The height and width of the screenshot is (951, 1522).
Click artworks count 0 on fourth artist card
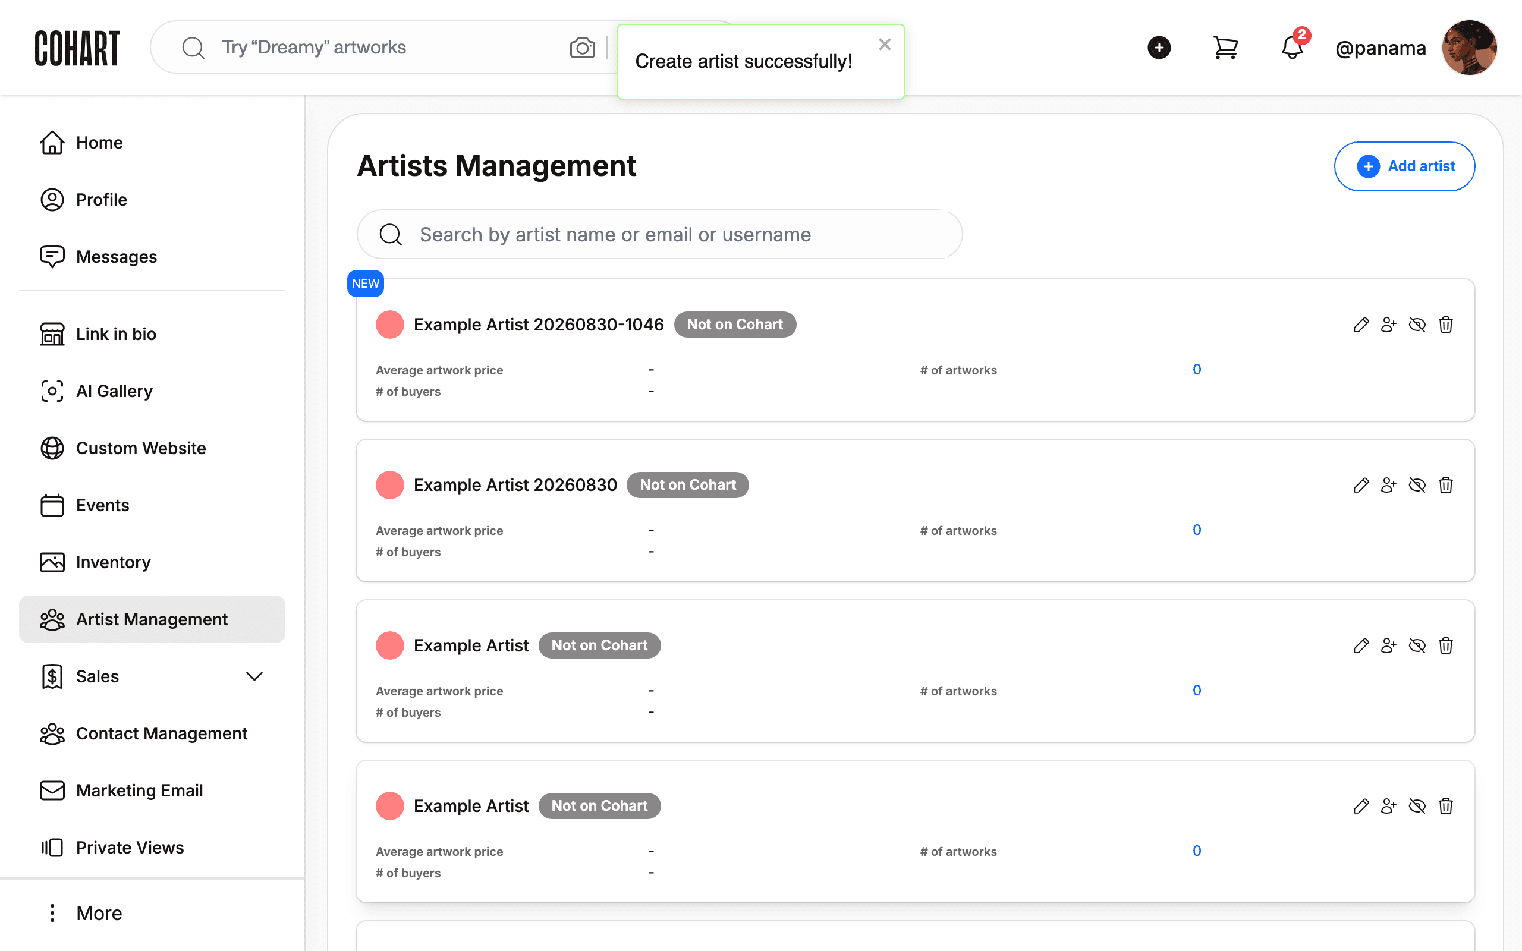click(1196, 851)
